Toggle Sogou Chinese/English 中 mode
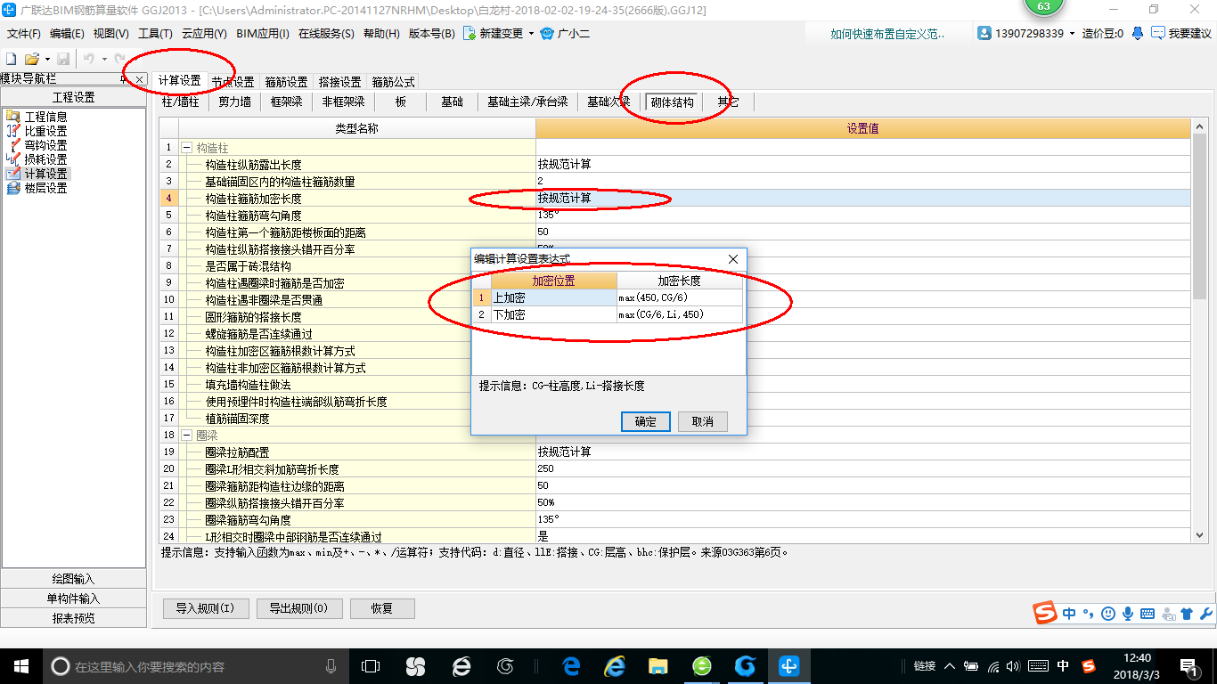 click(x=1069, y=613)
